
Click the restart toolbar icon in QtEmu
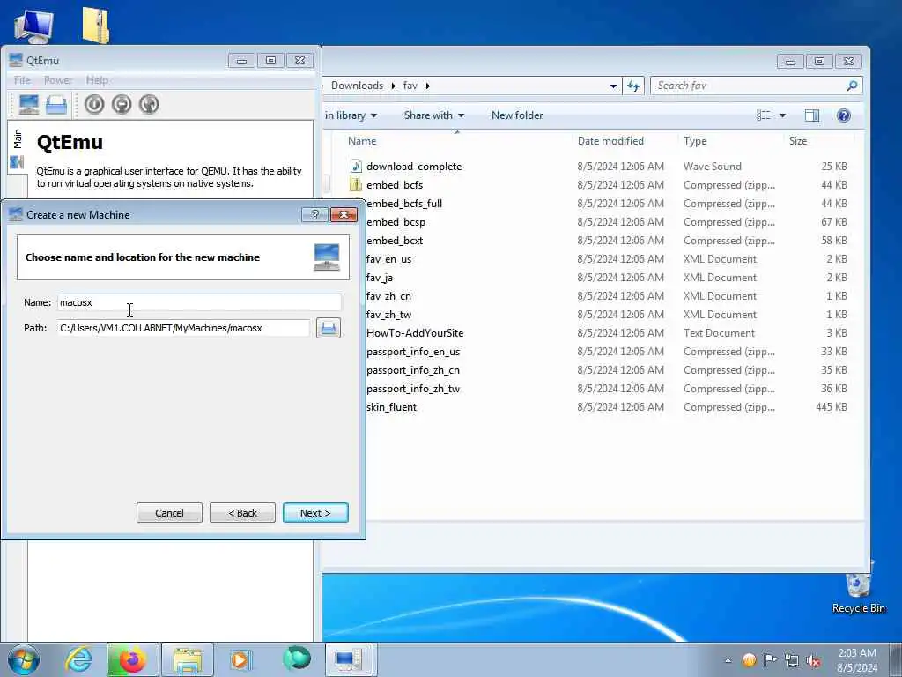click(x=148, y=104)
